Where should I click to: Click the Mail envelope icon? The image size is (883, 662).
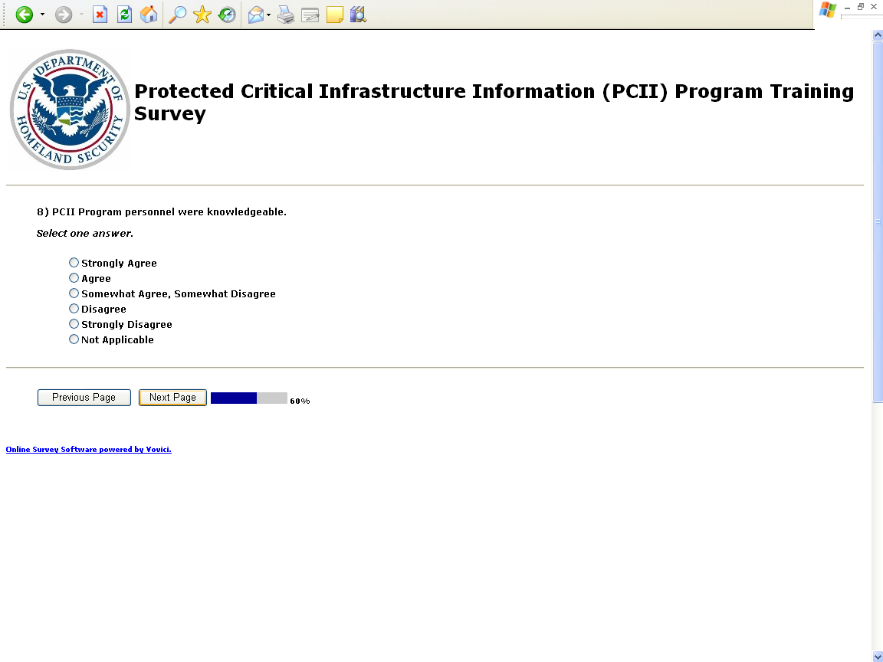[256, 15]
